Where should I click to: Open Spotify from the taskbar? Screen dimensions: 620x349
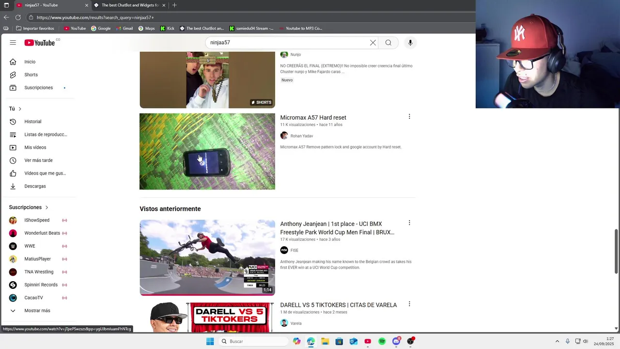382,341
